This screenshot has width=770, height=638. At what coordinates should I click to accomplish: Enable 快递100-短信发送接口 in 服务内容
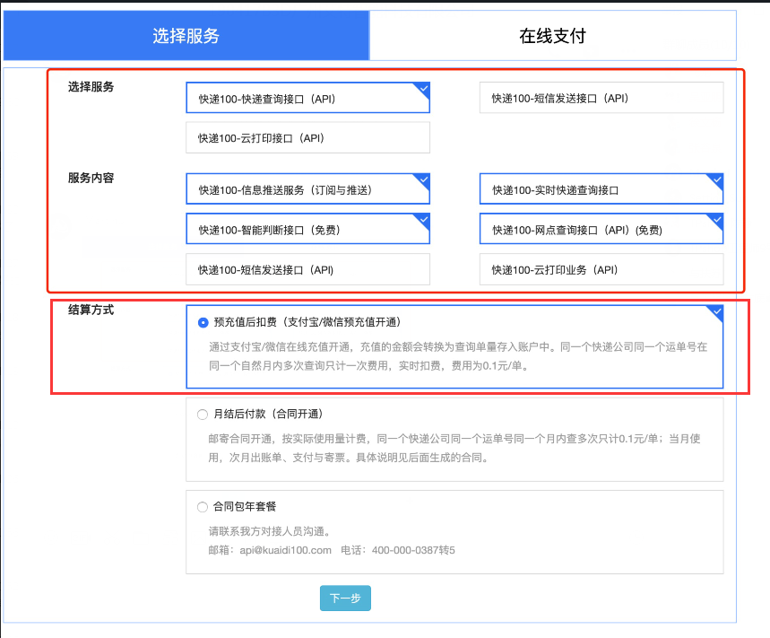(307, 269)
